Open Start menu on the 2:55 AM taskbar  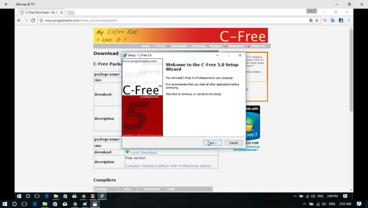pos(4,204)
